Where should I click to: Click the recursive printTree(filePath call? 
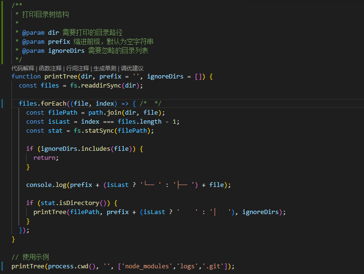point(67,212)
